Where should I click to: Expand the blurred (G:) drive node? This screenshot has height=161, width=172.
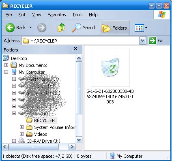coord(14,106)
